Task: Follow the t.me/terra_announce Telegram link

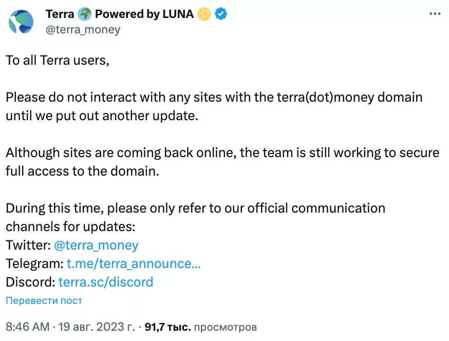Action: point(134,263)
